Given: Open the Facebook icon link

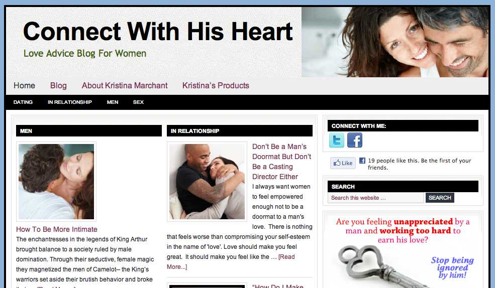Looking at the screenshot, I should point(355,140).
